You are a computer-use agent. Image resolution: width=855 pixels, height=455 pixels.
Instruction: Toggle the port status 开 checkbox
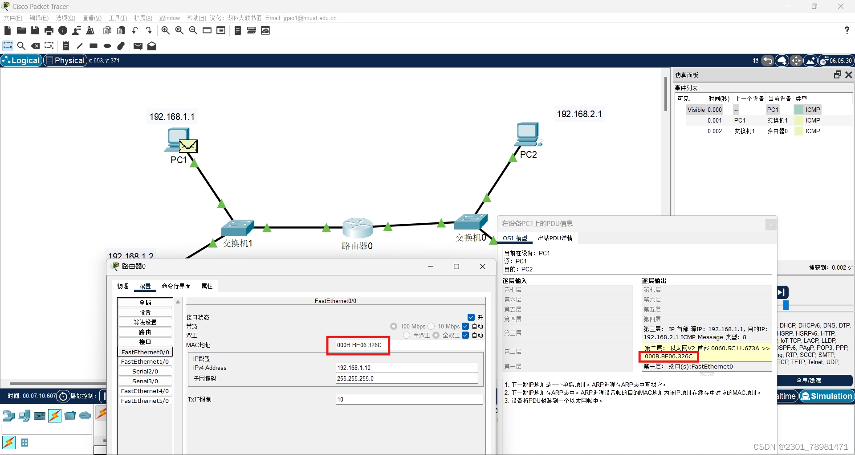click(471, 317)
